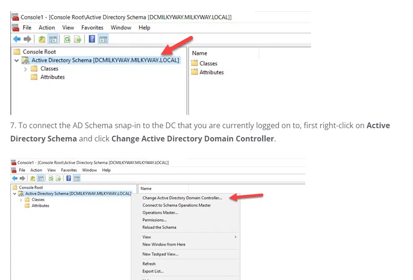Expand the Classes node in bottom console tree
413x280 pixels.
click(21, 200)
